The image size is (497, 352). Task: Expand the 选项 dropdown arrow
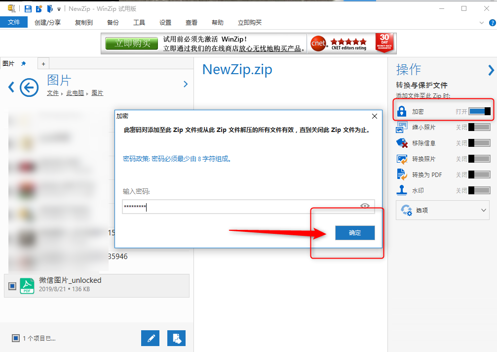[x=483, y=210]
